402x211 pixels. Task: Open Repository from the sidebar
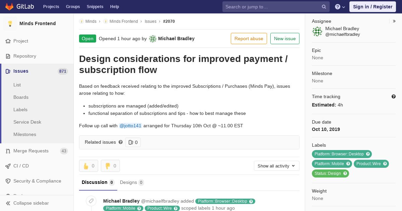click(37, 56)
